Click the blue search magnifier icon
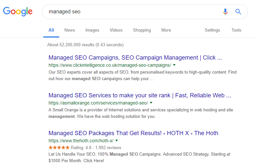The image size is (254, 168). point(238,12)
